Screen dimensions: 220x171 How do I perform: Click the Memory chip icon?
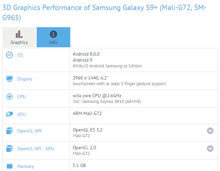[9, 166]
